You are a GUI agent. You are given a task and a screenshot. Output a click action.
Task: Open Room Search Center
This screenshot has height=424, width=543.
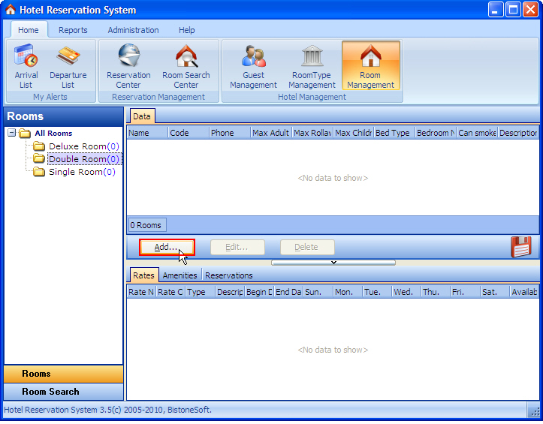click(x=186, y=66)
